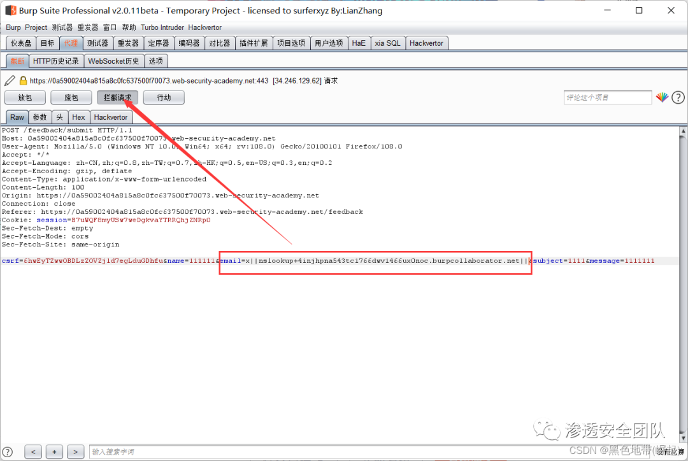Click the Burp Suite logo in title bar
688x461 pixels.
pyautogui.click(x=11, y=10)
